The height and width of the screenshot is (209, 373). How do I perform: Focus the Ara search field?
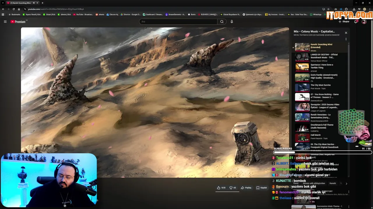click(178, 21)
